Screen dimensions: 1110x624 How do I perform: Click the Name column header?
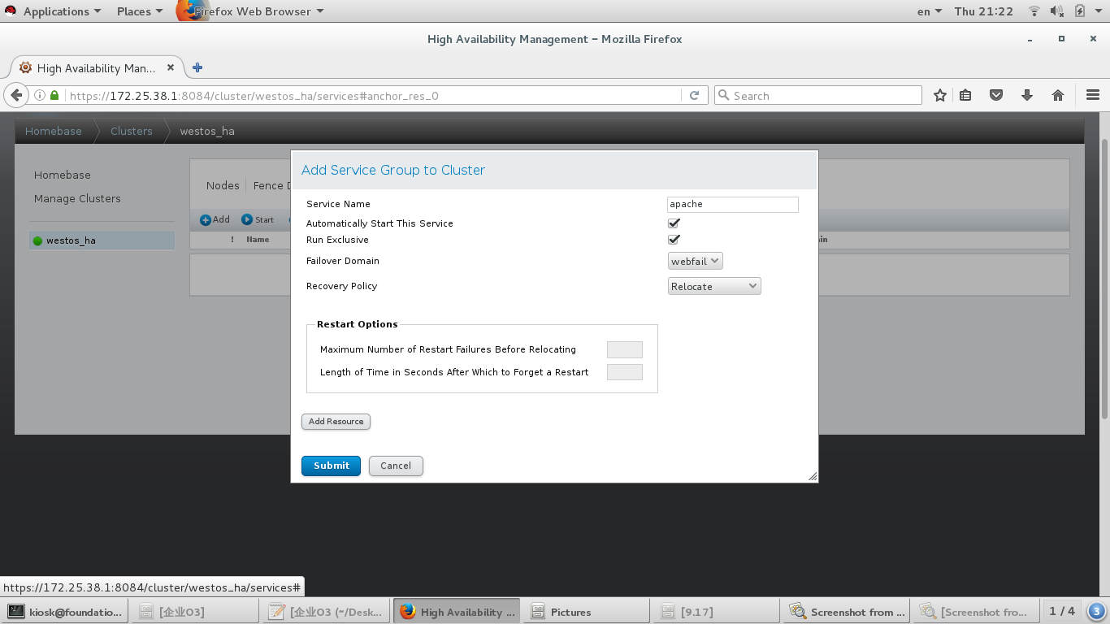coord(258,240)
